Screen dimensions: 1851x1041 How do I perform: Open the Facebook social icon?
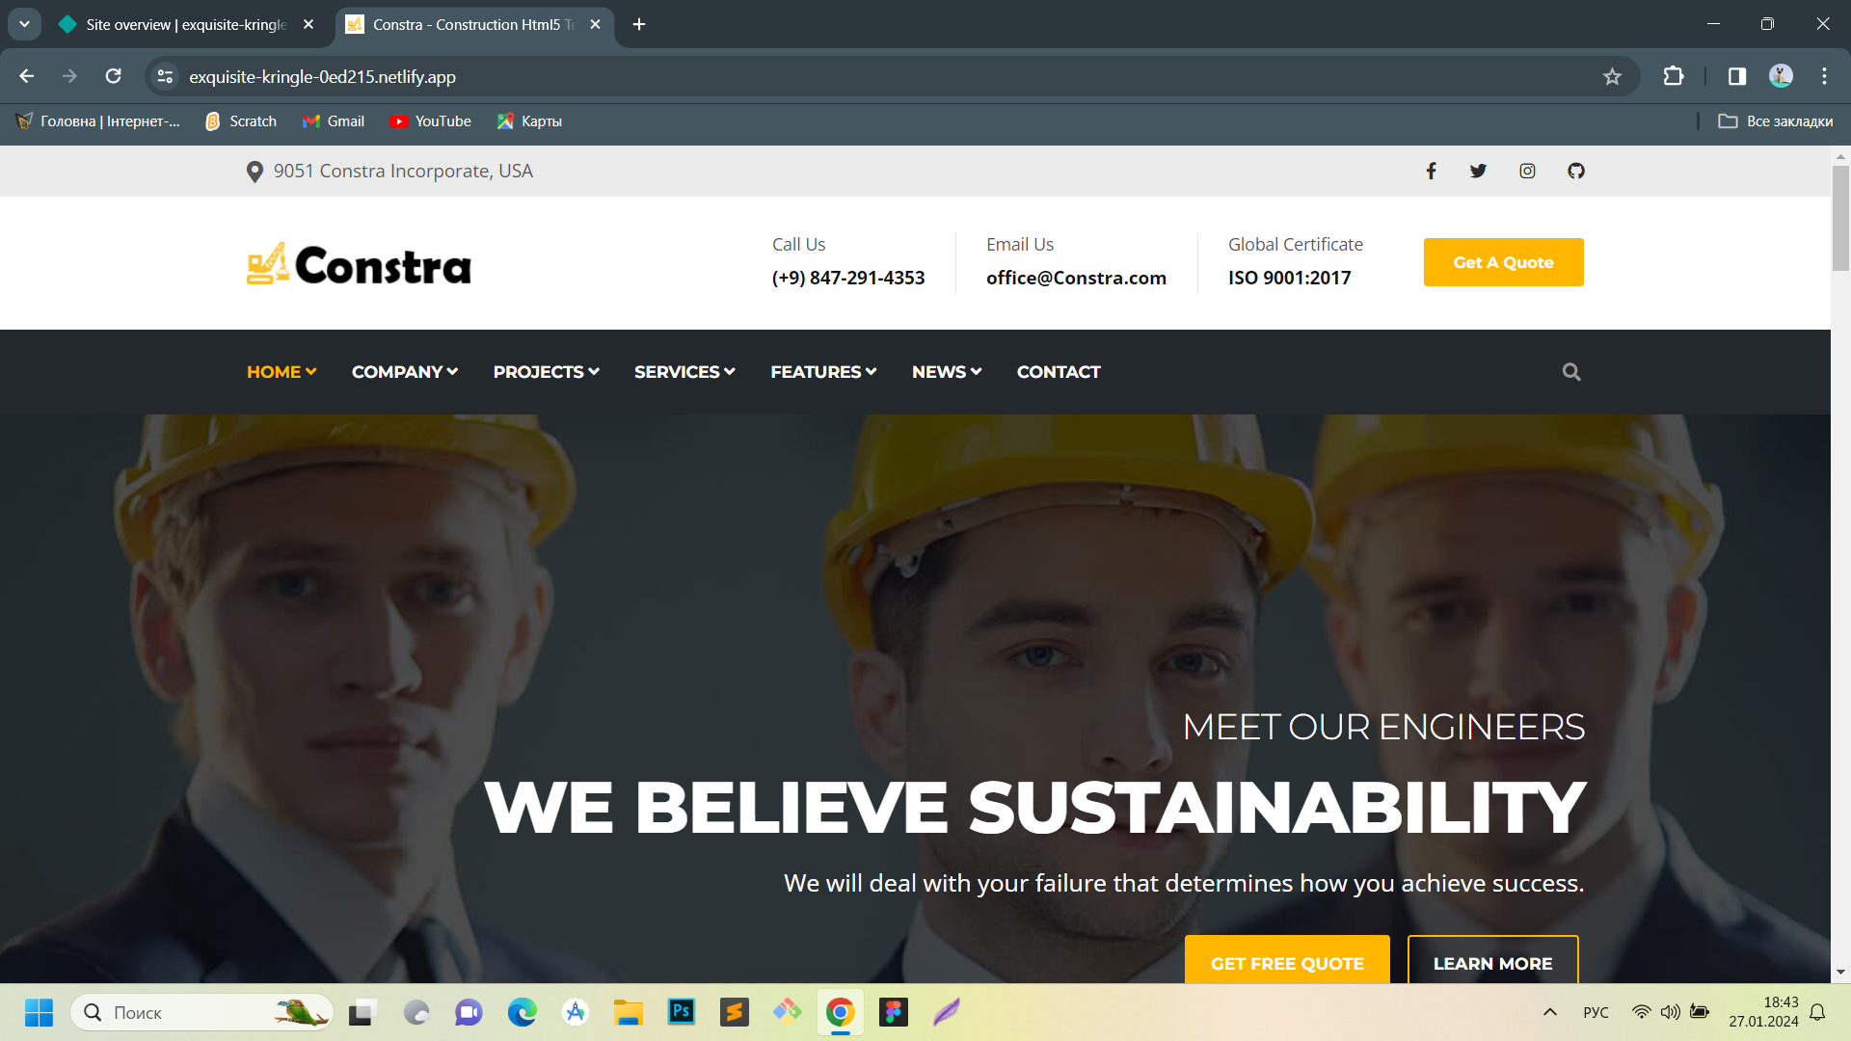tap(1431, 171)
